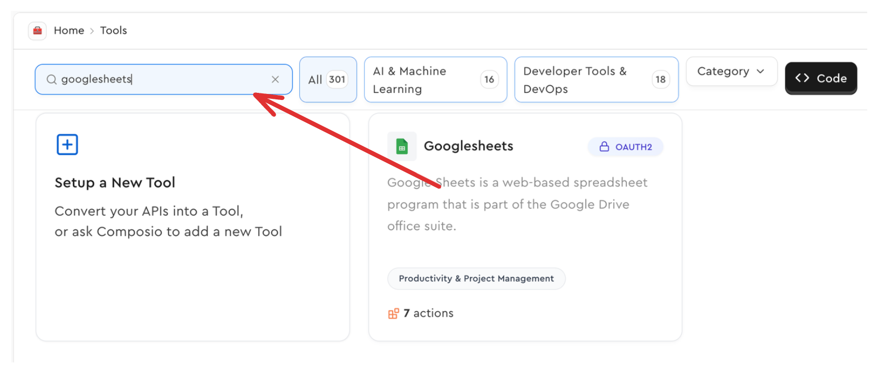The width and height of the screenshot is (878, 373).
Task: Click the green Googlesheets app icon
Action: 402,146
